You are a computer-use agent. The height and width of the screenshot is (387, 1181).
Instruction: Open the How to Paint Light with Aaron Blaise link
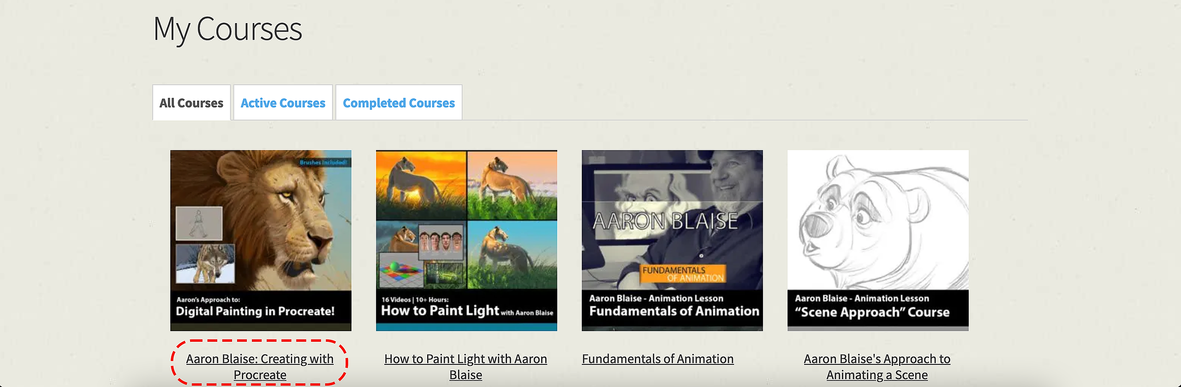(x=465, y=367)
